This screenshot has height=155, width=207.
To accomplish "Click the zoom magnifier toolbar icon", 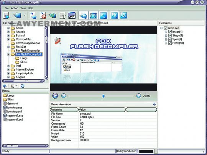I will 115,15.
